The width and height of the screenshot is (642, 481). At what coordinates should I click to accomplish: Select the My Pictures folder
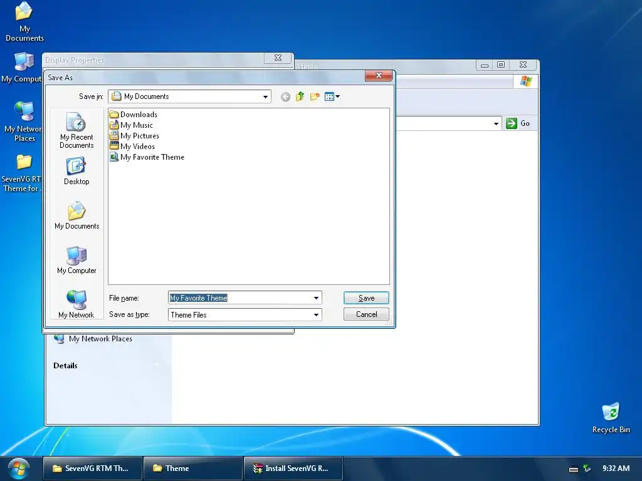[x=134, y=136]
